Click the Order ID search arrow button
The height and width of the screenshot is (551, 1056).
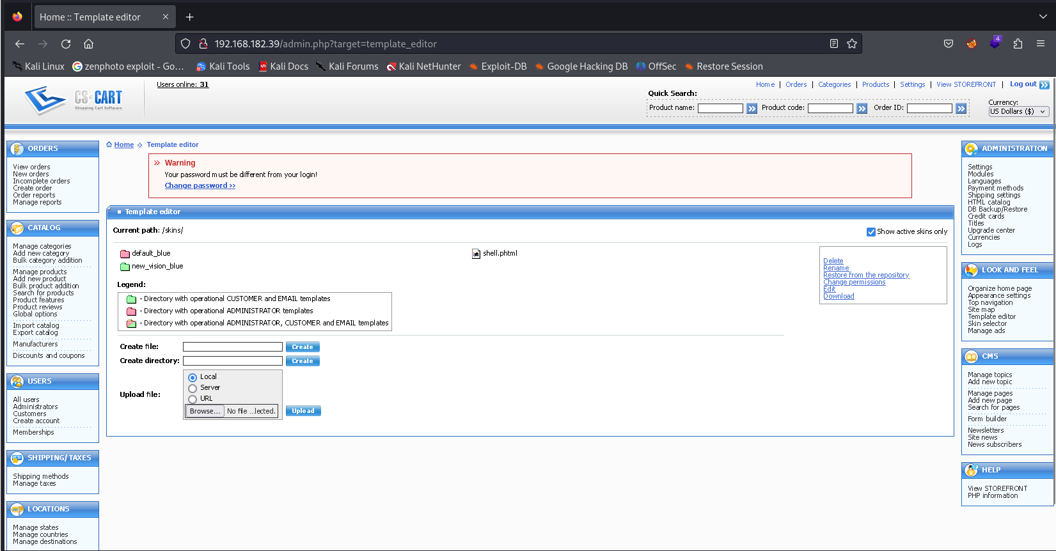[961, 109]
